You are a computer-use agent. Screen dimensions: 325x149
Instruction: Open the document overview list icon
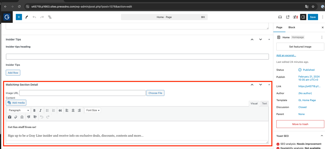[50, 17]
